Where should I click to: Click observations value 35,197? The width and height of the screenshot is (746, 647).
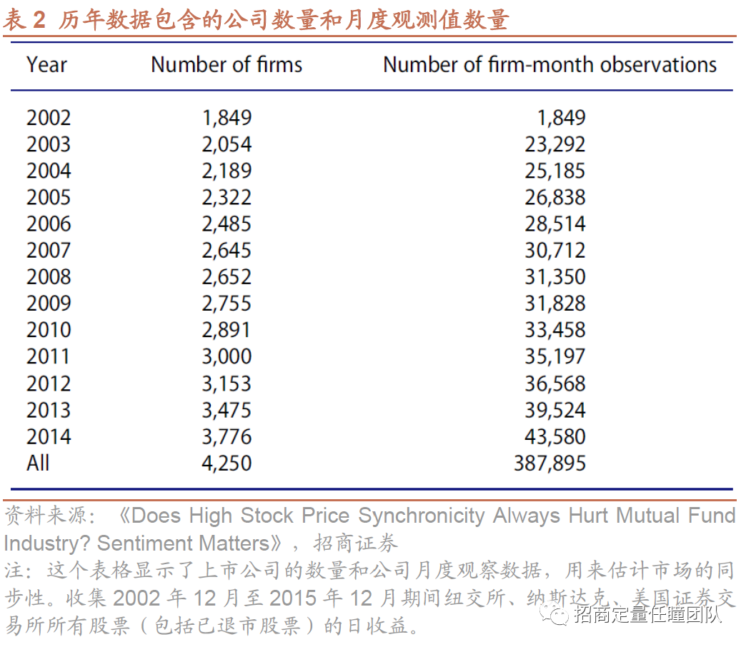554,356
